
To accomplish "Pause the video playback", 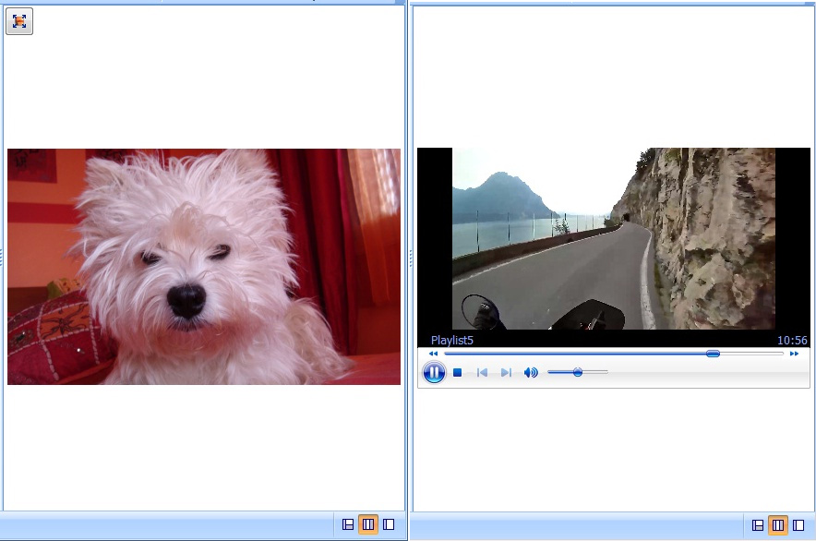I will pos(434,372).
